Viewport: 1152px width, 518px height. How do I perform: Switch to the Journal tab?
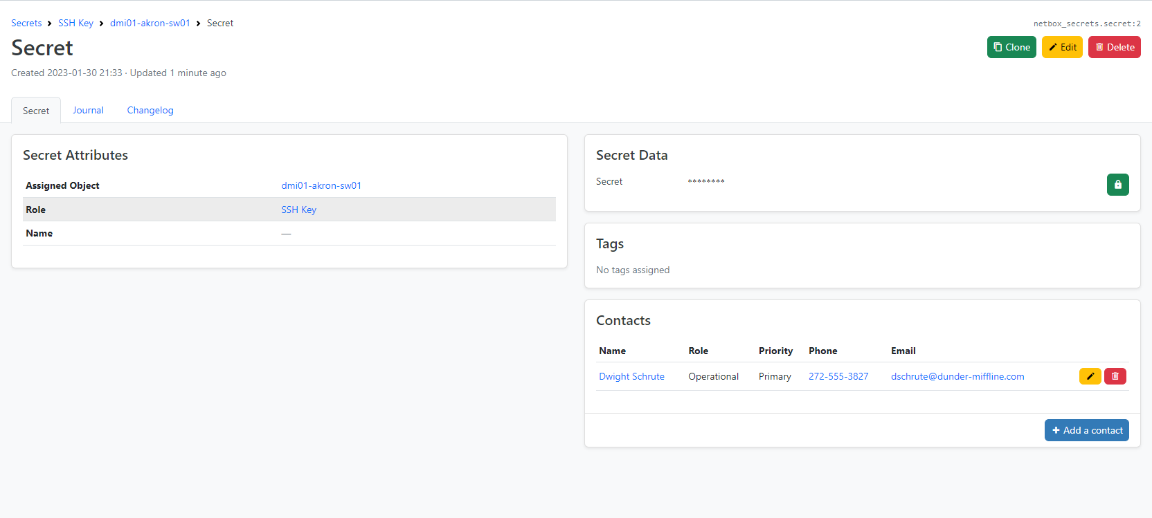pyautogui.click(x=88, y=110)
